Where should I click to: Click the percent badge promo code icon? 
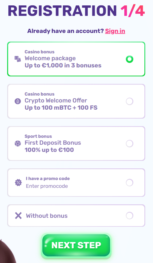click(18, 182)
